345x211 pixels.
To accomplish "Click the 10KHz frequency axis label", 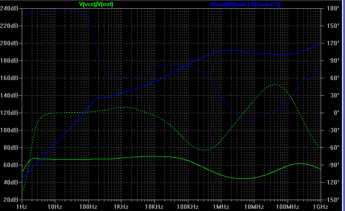I will click(154, 207).
